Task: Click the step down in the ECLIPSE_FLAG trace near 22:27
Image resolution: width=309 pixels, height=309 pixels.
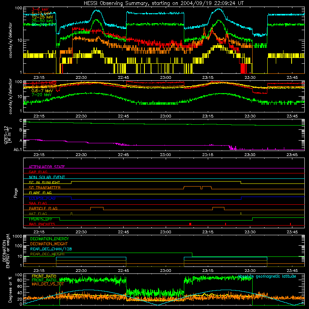Action: 71,198
